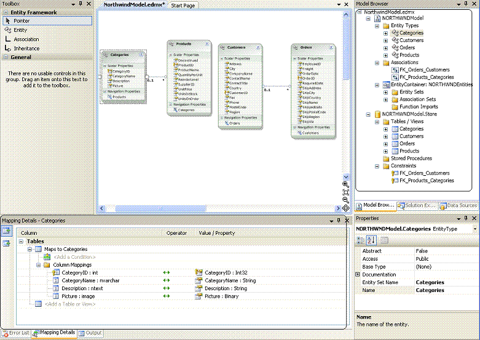The height and width of the screenshot is (340, 480).
Task: Click the designer scroll down arrow
Action: (346, 176)
